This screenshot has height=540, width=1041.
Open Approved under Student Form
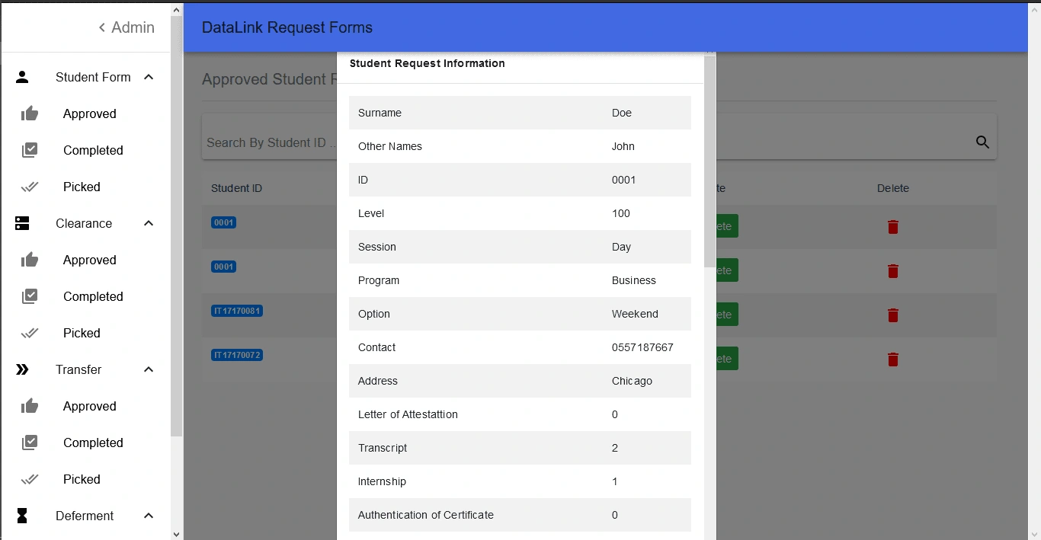(90, 113)
